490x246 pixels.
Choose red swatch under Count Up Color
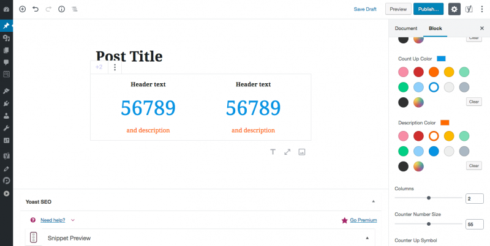point(418,72)
